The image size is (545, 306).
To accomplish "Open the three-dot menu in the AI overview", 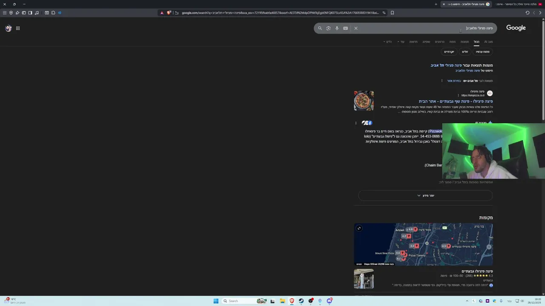I will click(x=356, y=123).
